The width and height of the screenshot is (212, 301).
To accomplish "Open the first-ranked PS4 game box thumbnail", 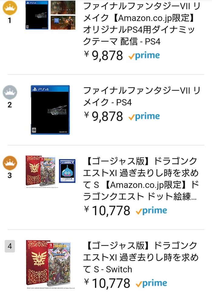I will (x=37, y=15).
